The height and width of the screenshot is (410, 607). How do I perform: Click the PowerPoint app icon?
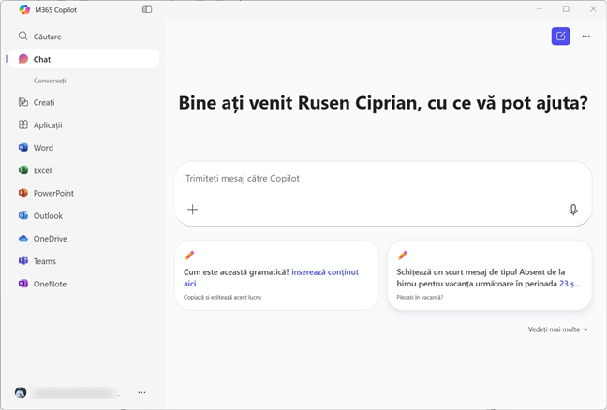coord(23,193)
